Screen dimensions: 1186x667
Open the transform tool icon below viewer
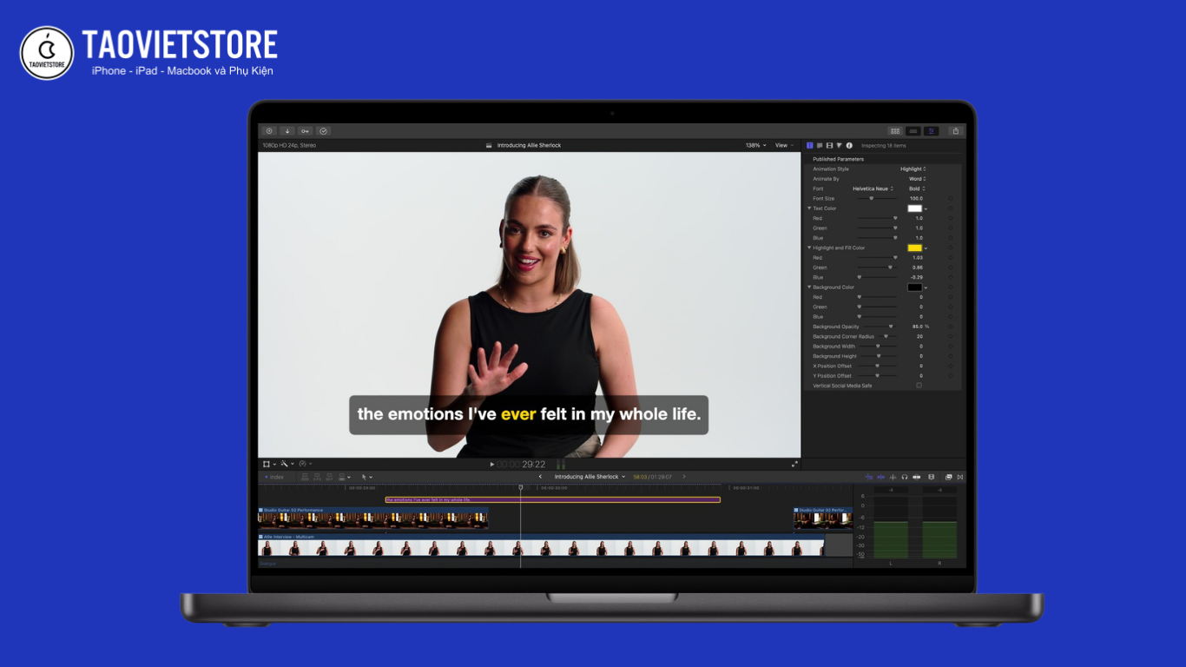tap(267, 464)
